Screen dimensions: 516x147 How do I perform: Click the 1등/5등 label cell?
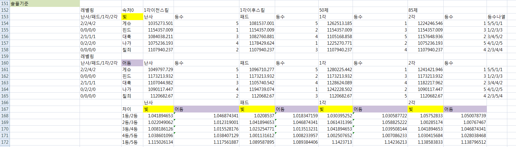click(x=132, y=142)
